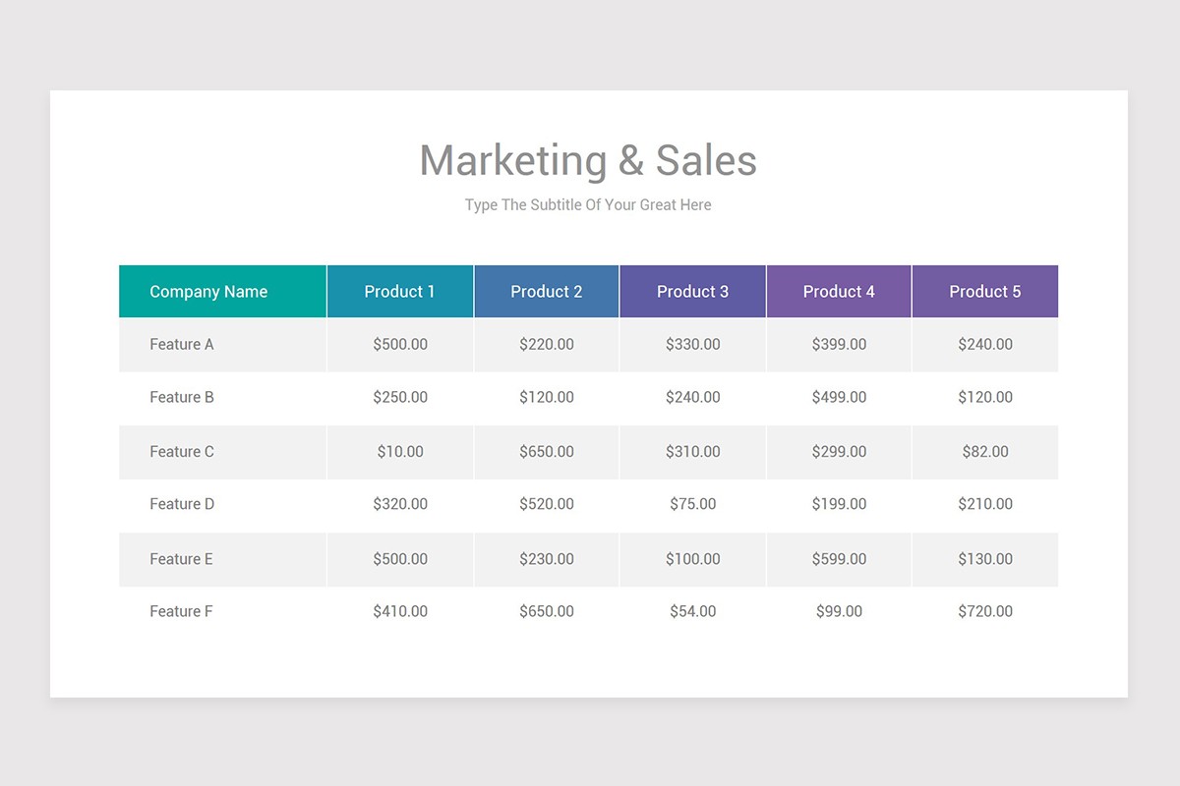Select the Product 2 column header
Image resolution: width=1180 pixels, height=786 pixels.
[547, 292]
